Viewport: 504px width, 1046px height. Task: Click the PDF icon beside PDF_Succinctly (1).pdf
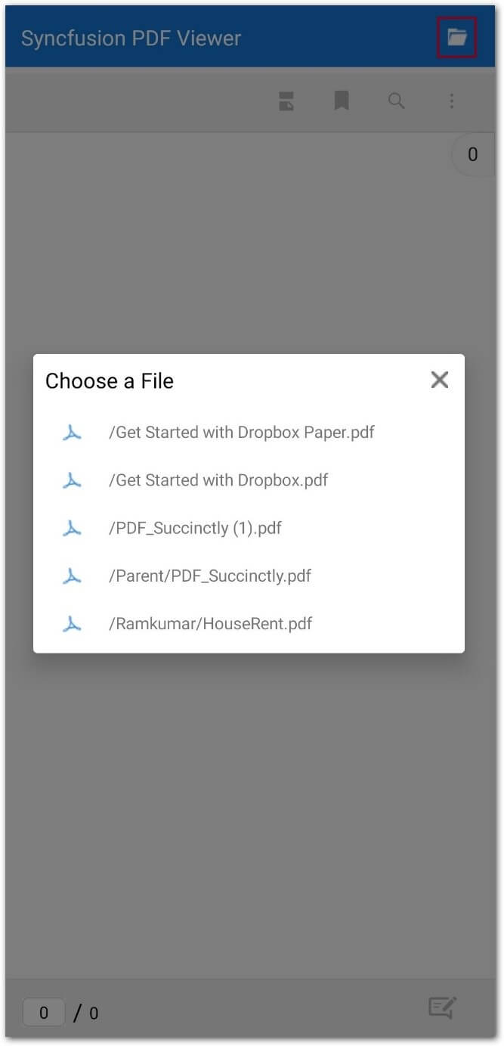[72, 528]
